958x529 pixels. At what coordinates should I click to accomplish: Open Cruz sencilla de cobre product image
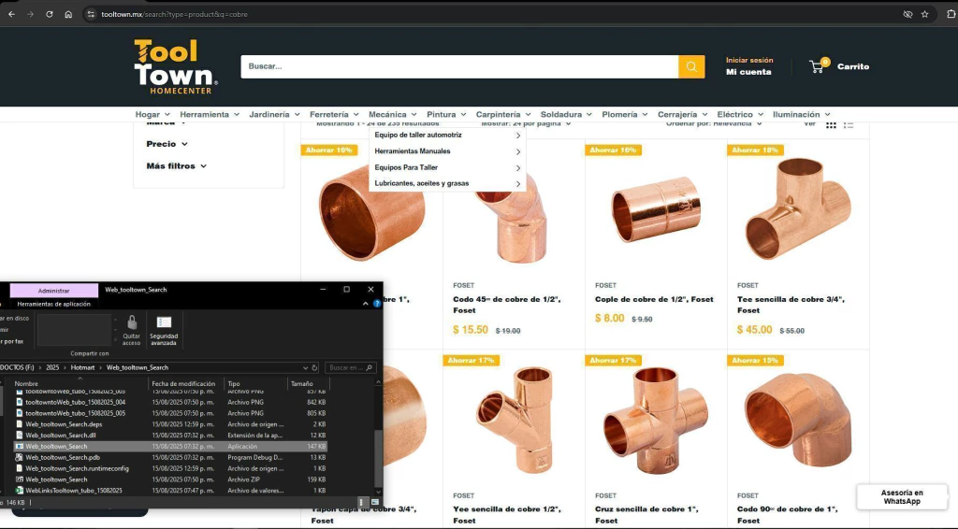(x=656, y=421)
